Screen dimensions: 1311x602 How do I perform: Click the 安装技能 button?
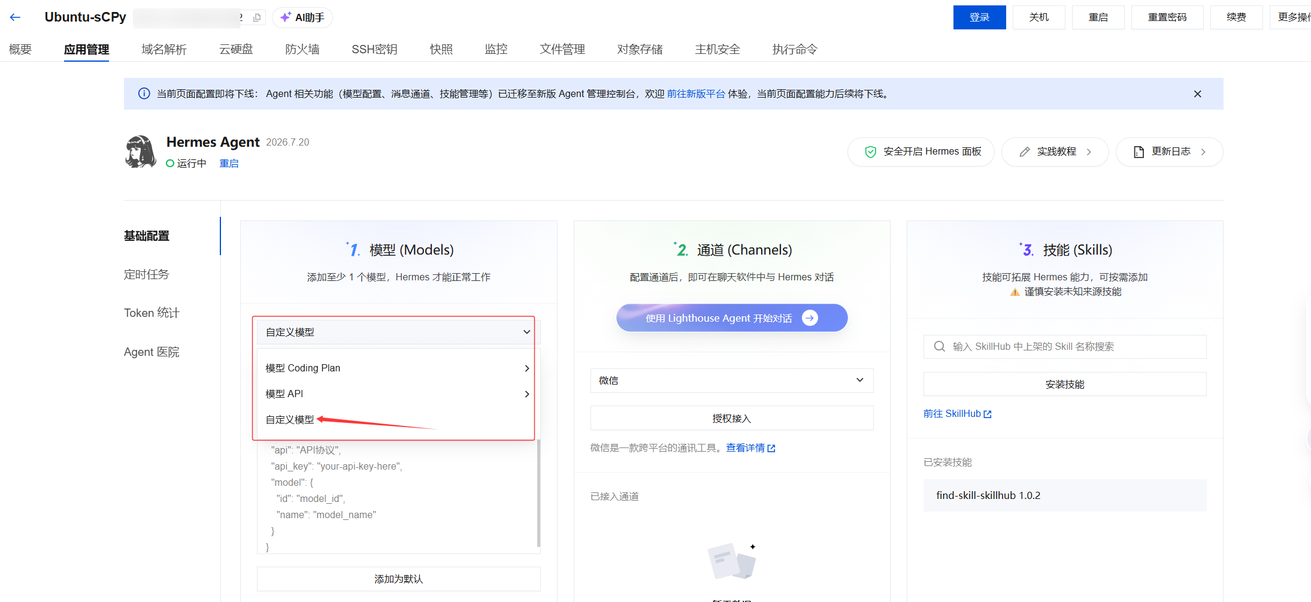tap(1064, 384)
